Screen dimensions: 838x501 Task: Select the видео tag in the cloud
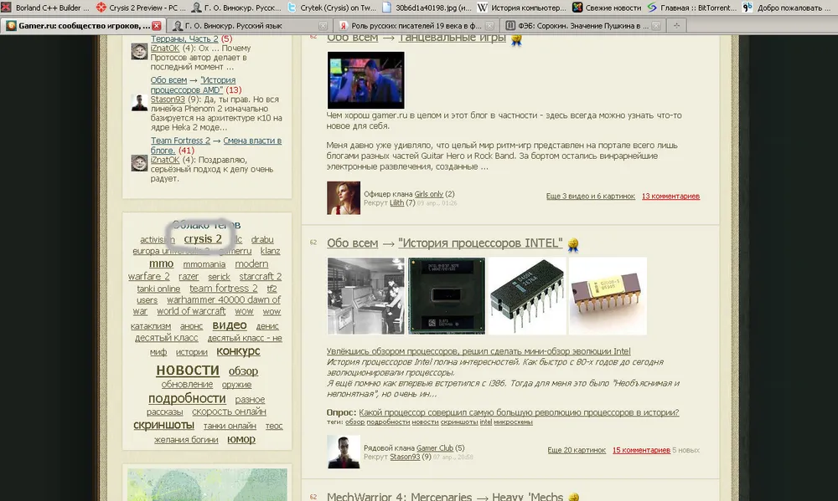[x=230, y=325]
